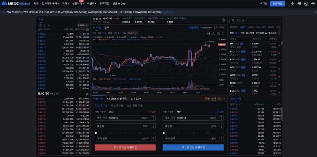The height and width of the screenshot is (157, 317).
Task: Click the order book depth bars icon
Action: 87,93
